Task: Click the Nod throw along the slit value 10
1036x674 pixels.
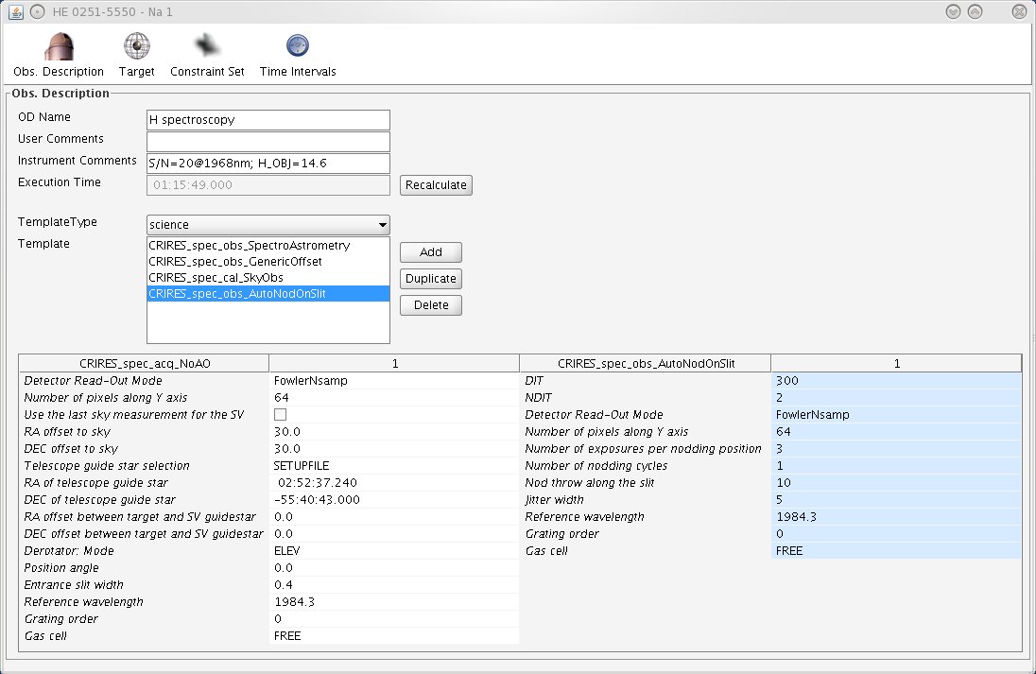Action: click(896, 482)
